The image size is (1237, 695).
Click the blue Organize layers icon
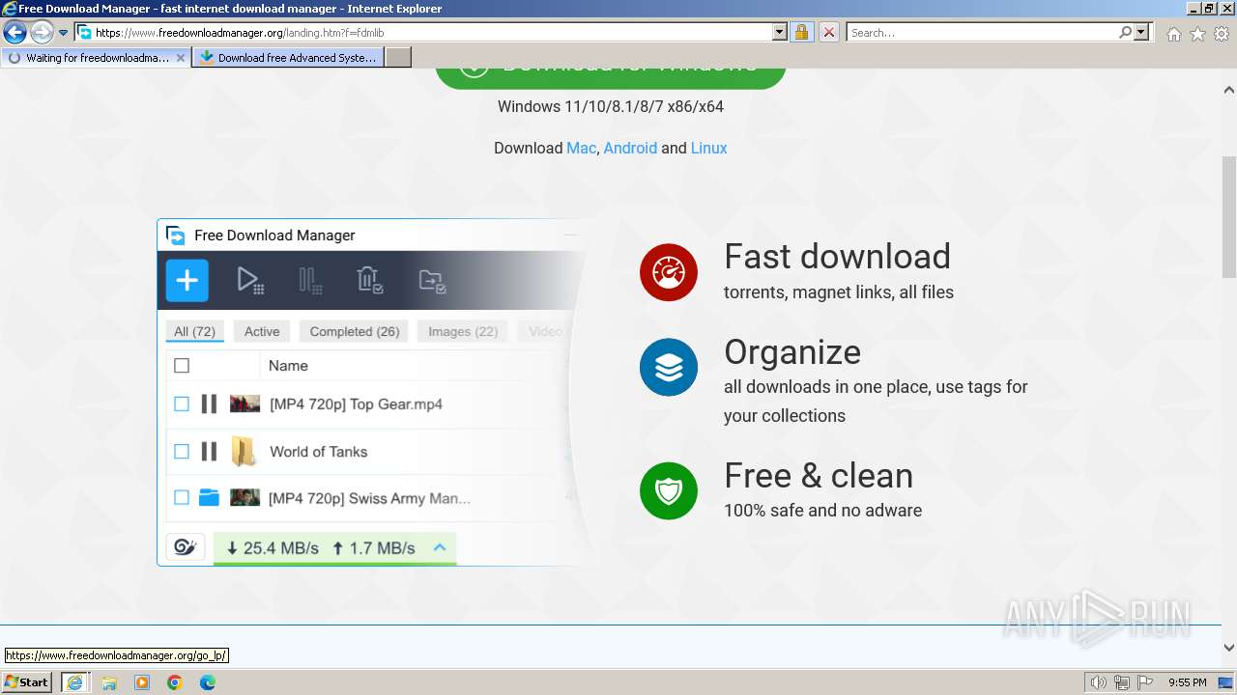pos(668,367)
